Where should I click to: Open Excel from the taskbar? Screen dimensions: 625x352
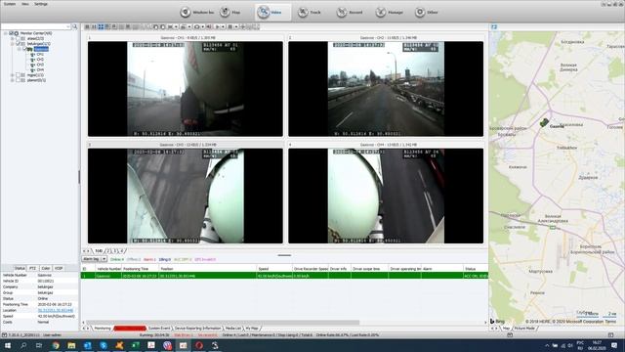pyautogui.click(x=135, y=345)
